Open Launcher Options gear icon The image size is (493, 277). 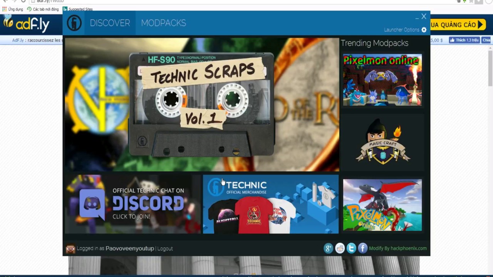[424, 30]
